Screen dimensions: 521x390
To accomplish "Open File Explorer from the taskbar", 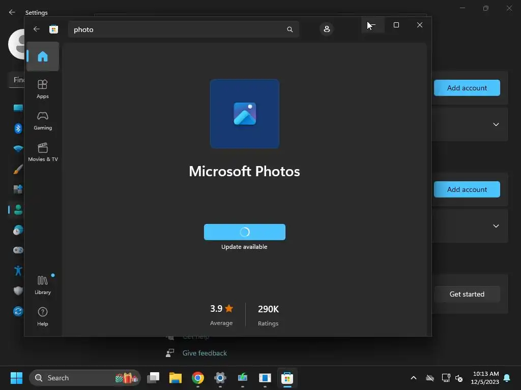I will pos(176,378).
